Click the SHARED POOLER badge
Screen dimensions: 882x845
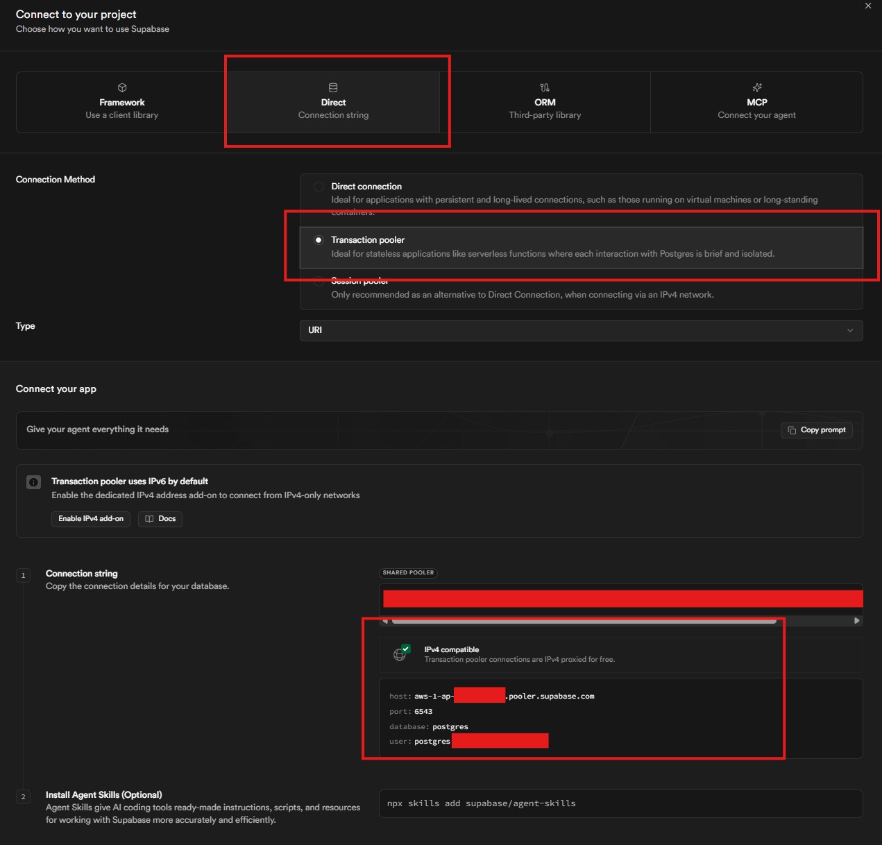point(408,572)
